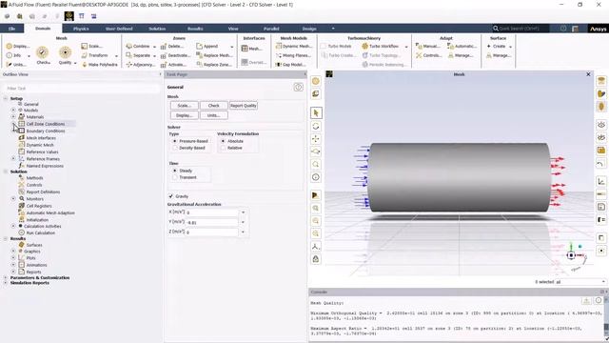Open Manual adaption in Adapt group

click(x=428, y=47)
